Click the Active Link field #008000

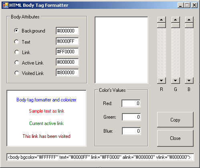tap(67, 62)
